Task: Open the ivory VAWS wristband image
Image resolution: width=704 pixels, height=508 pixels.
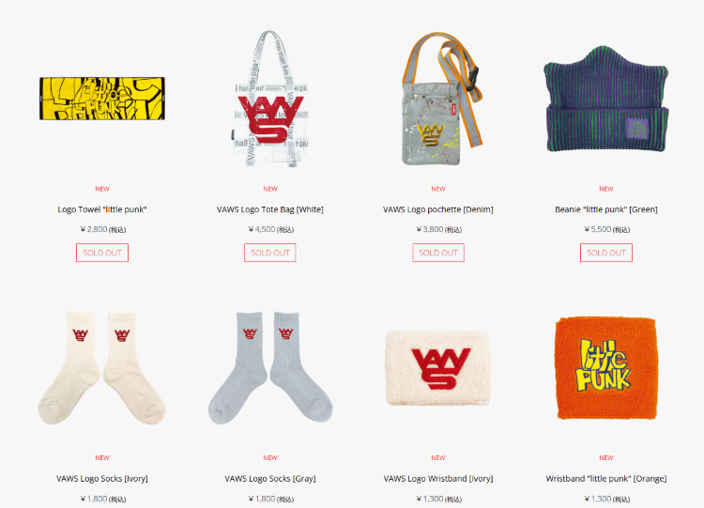Action: [438, 368]
